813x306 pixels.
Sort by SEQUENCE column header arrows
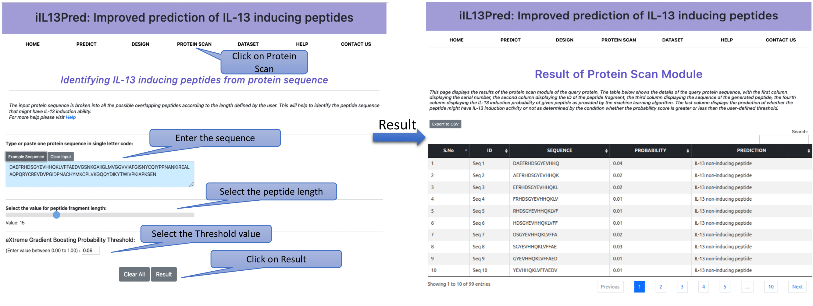[x=606, y=151]
